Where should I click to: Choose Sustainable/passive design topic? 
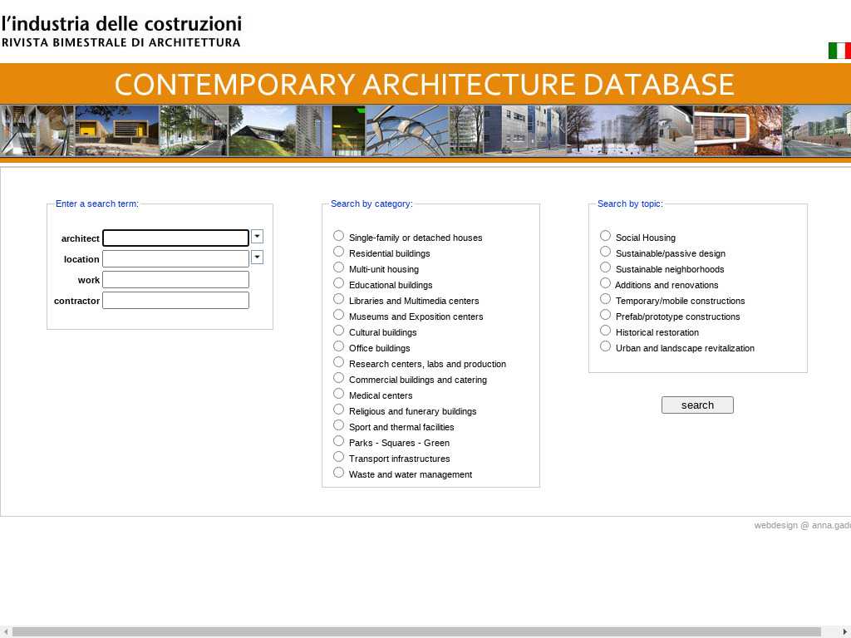coord(605,252)
